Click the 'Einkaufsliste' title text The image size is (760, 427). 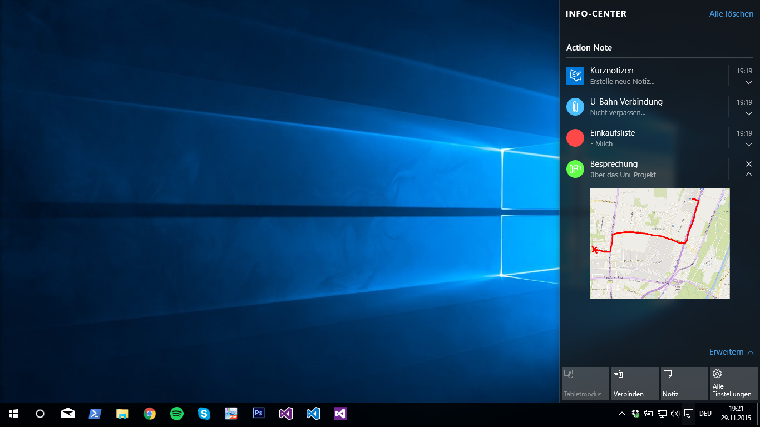click(x=613, y=133)
